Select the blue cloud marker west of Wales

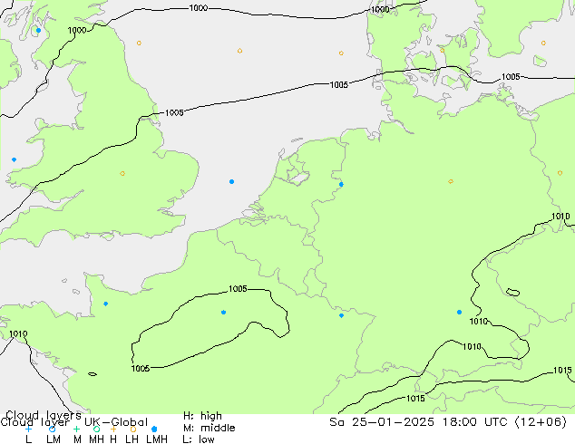[14, 159]
